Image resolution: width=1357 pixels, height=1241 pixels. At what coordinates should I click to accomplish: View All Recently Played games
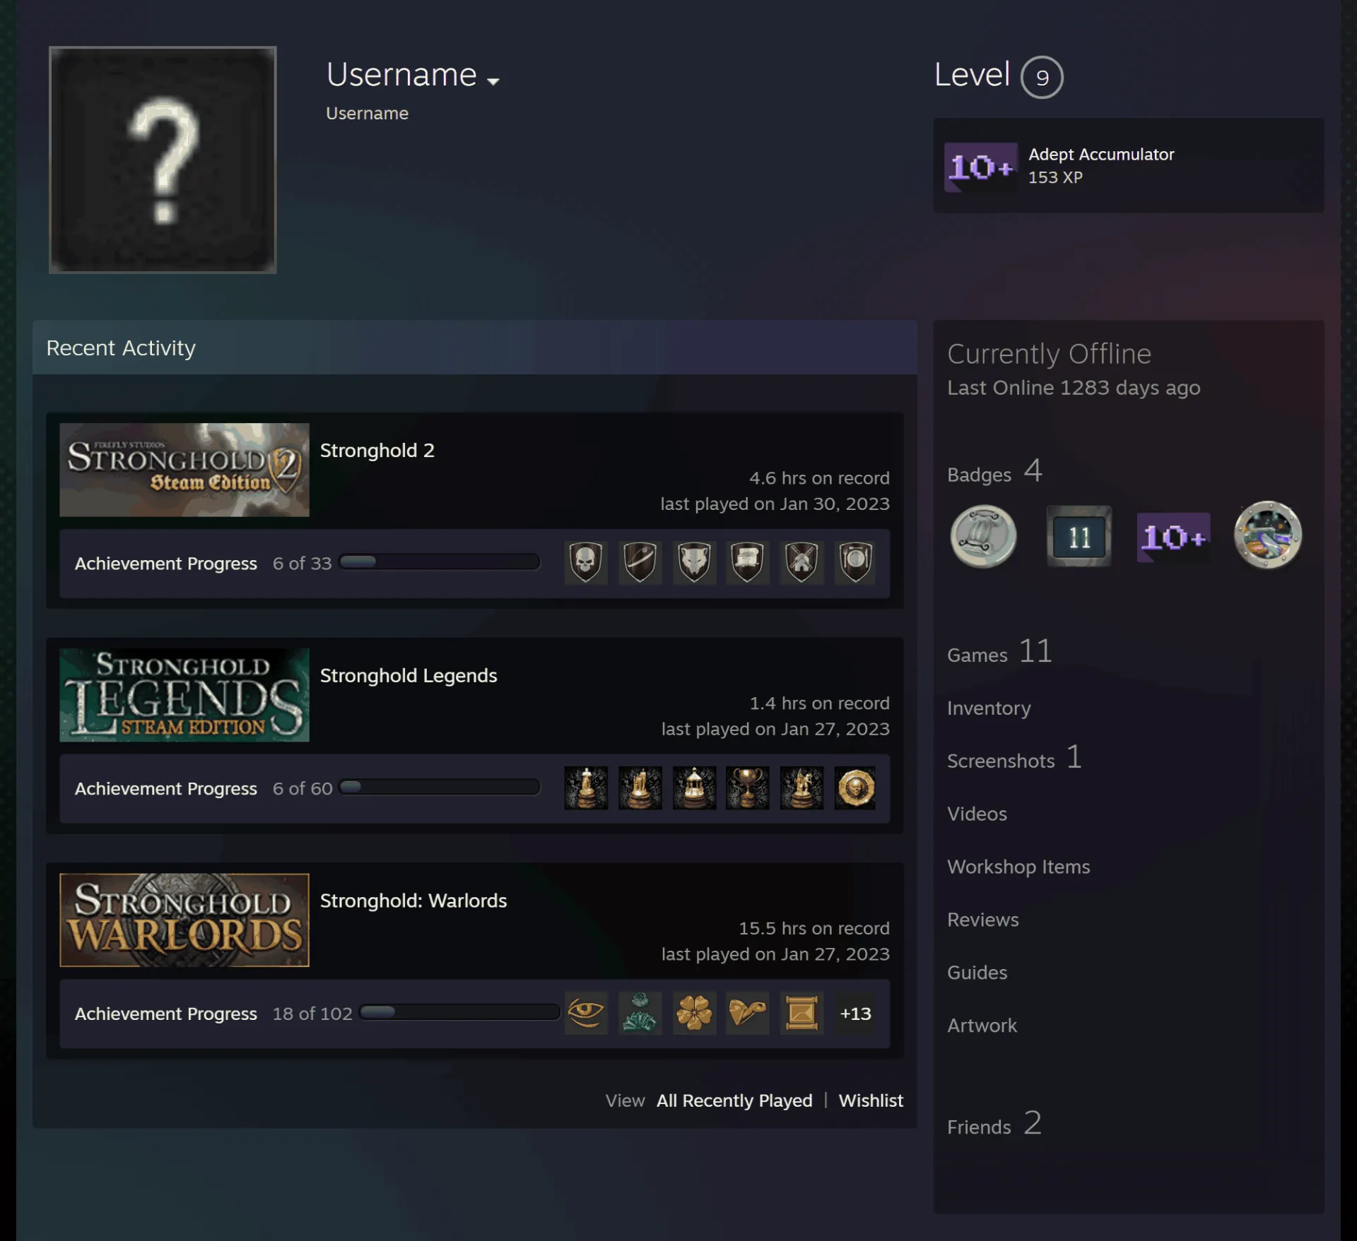click(x=734, y=1100)
